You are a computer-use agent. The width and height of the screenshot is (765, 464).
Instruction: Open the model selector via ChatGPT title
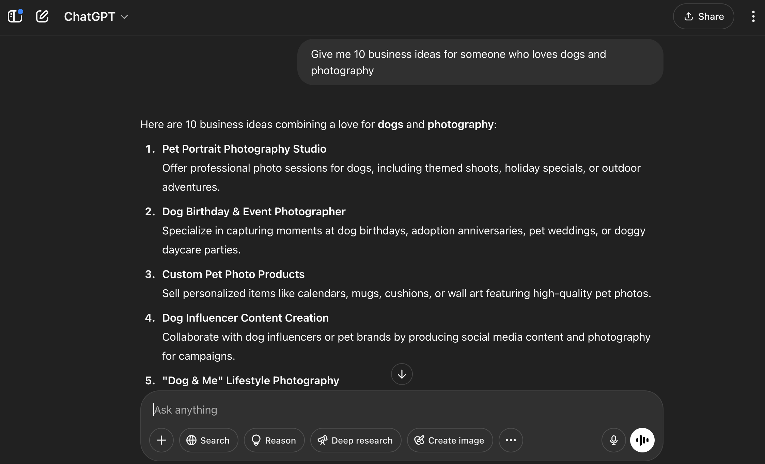[90, 16]
